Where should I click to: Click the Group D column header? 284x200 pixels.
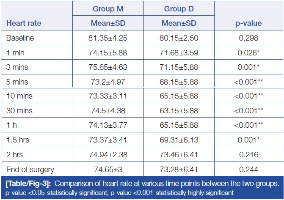(178, 9)
